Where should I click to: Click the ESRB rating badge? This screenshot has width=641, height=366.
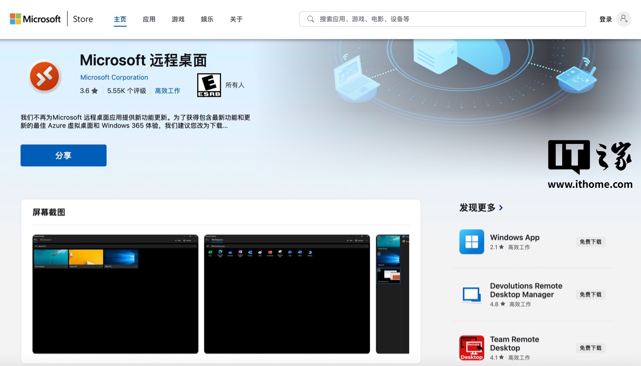click(209, 85)
